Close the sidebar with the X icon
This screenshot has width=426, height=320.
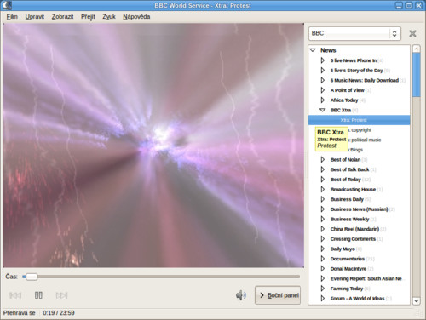coord(412,33)
